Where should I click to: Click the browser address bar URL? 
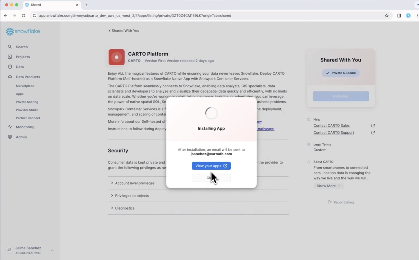point(135,15)
